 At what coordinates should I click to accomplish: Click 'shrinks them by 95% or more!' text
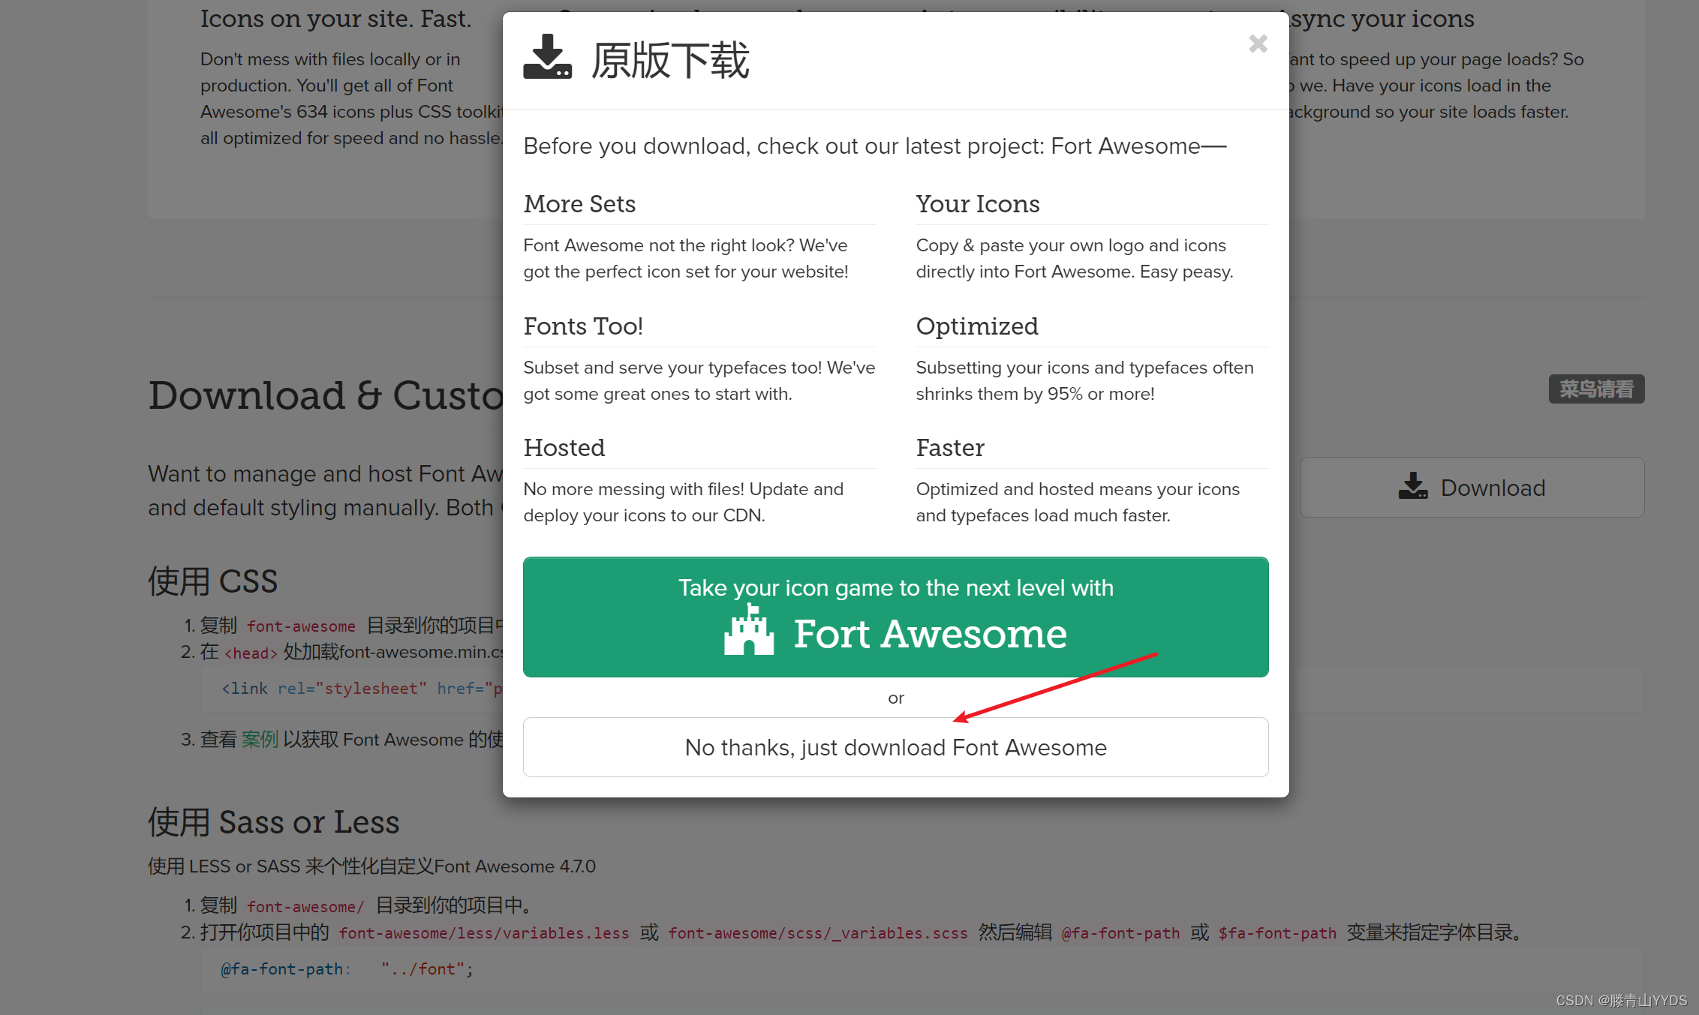[x=1035, y=394]
